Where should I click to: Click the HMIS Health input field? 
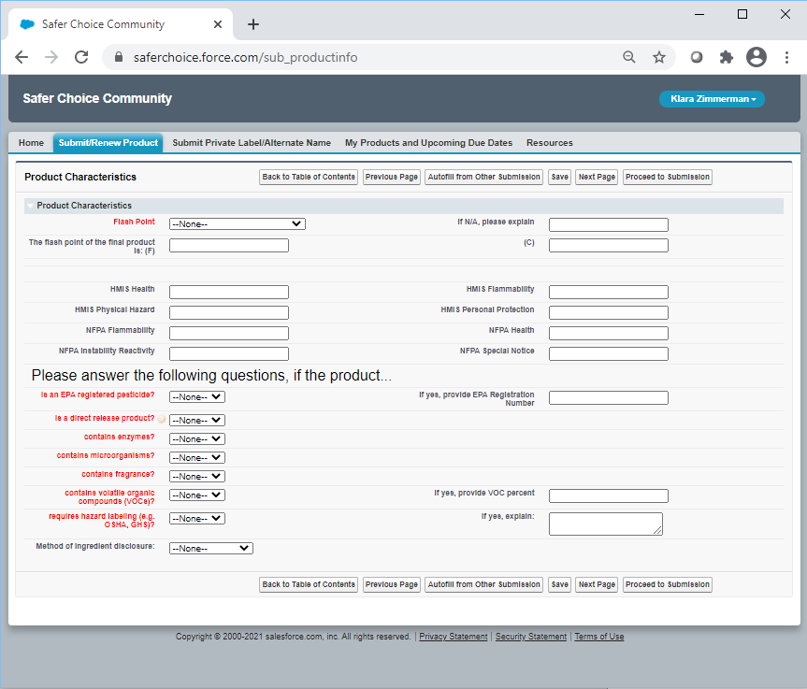(228, 293)
